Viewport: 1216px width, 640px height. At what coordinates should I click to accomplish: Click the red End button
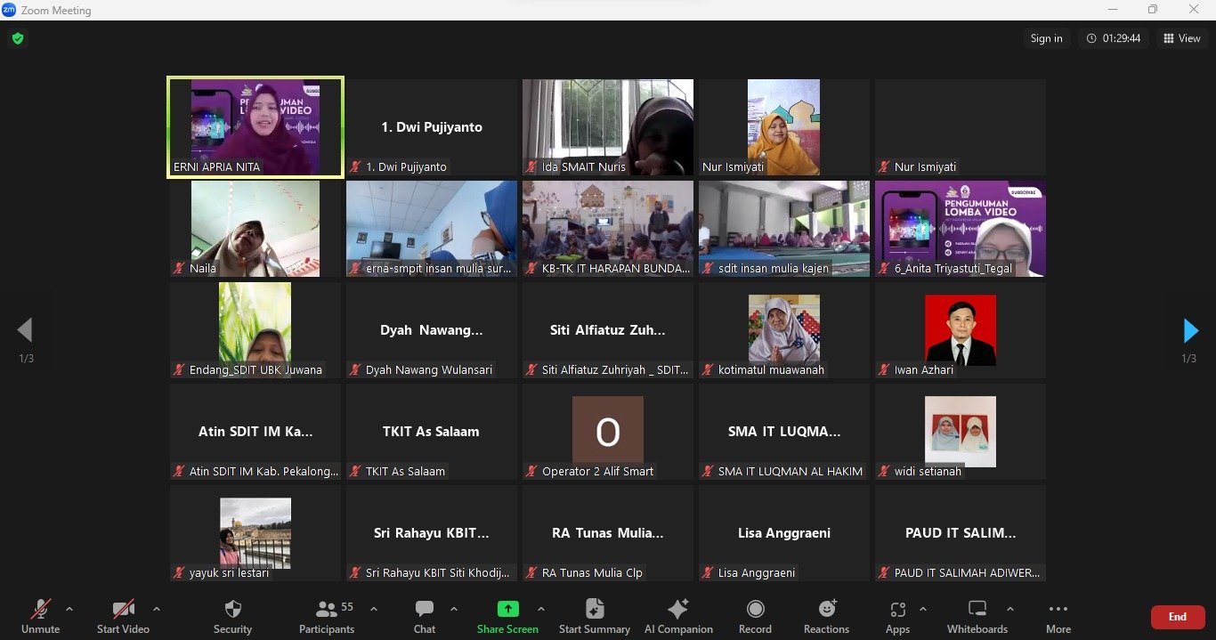pyautogui.click(x=1177, y=616)
